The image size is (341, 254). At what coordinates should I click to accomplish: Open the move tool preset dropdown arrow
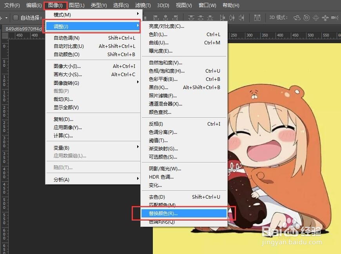tap(6, 18)
